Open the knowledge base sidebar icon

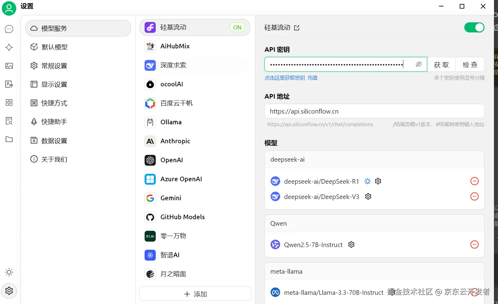(x=9, y=121)
